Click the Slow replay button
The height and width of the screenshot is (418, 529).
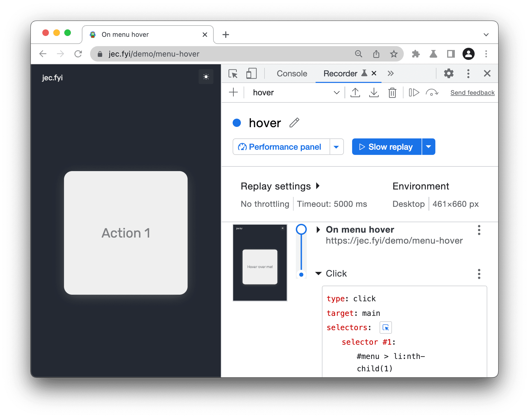(385, 146)
